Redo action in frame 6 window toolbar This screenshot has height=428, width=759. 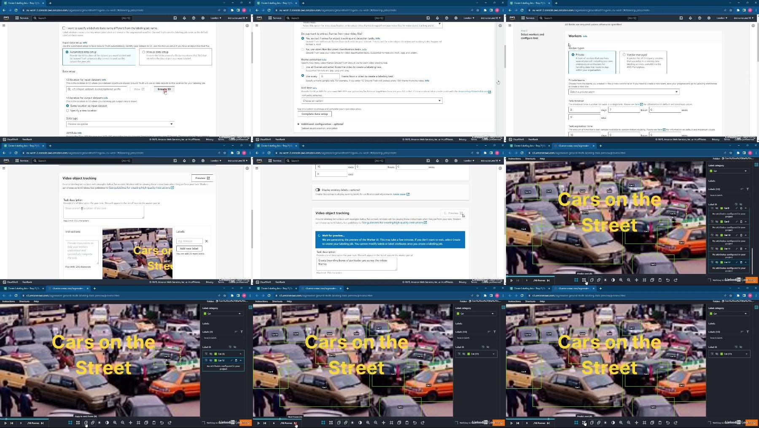(423, 423)
